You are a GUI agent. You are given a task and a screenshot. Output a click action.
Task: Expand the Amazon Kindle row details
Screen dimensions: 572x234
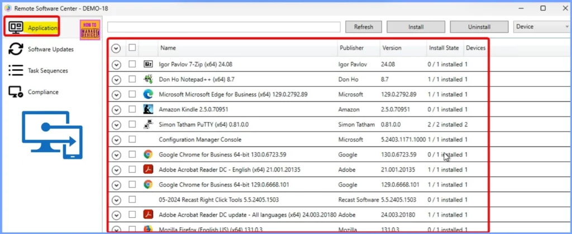pyautogui.click(x=116, y=110)
